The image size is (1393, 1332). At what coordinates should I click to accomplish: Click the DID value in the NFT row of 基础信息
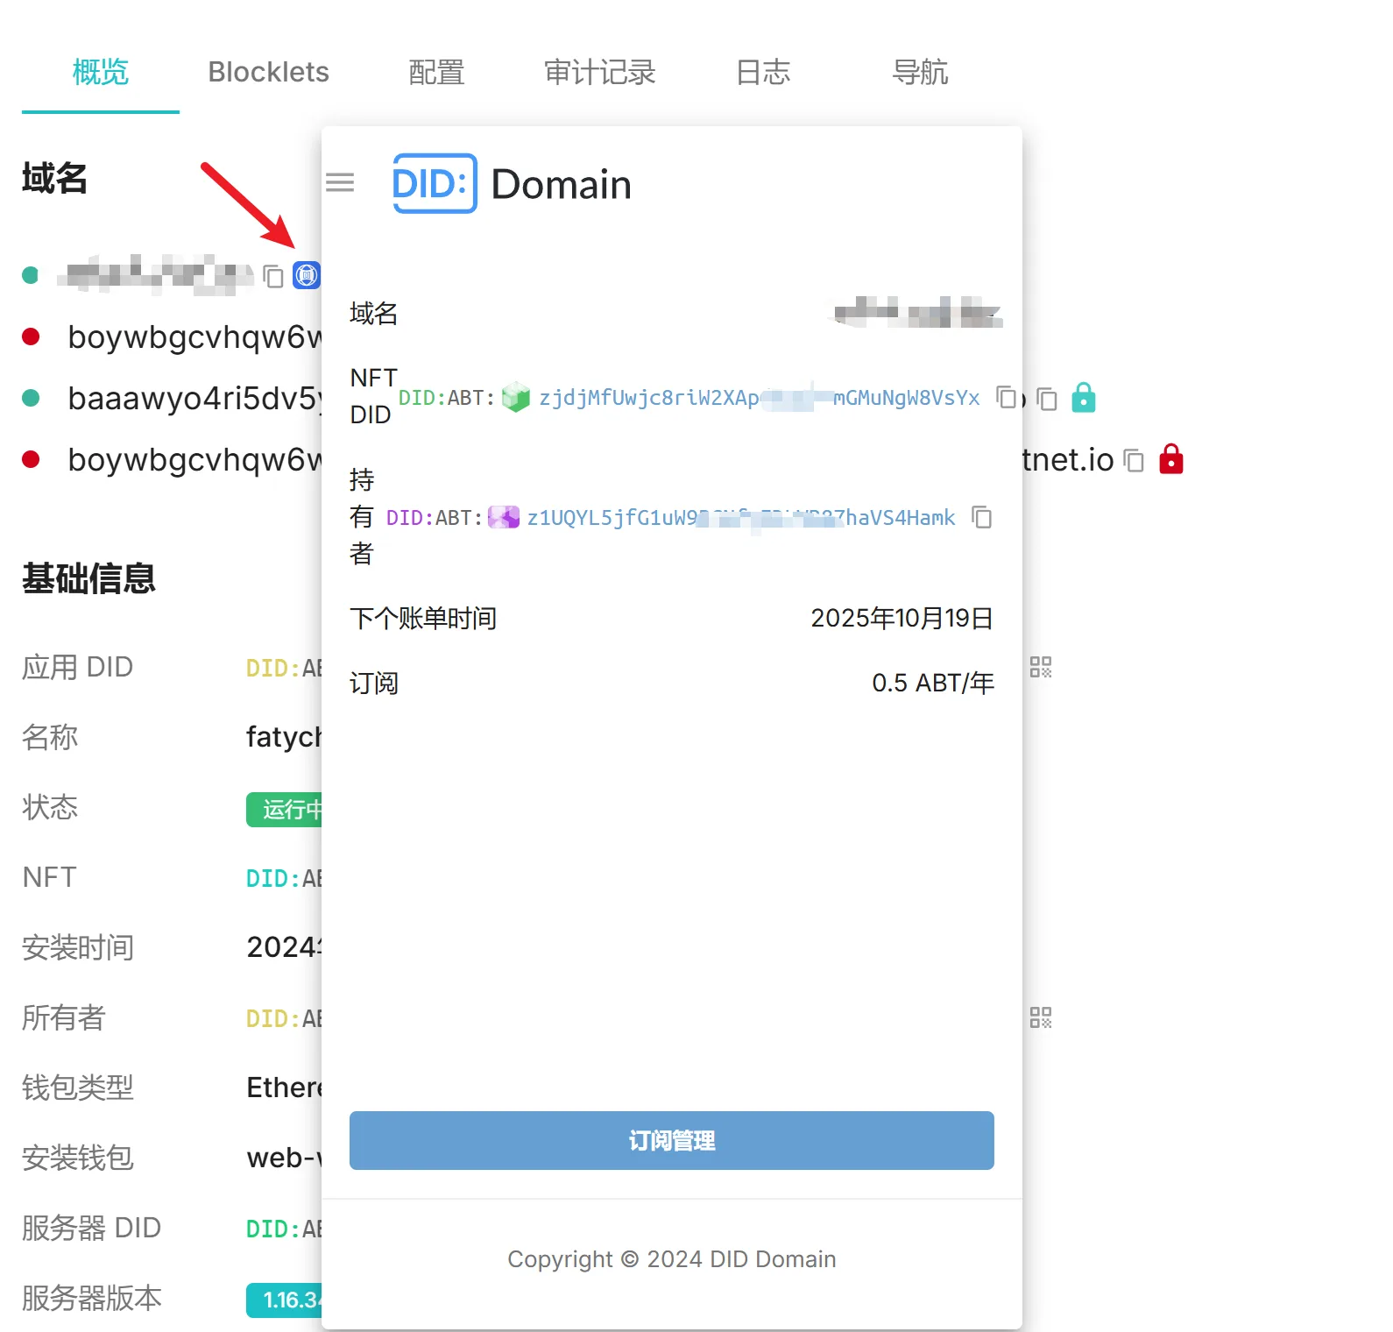click(284, 879)
